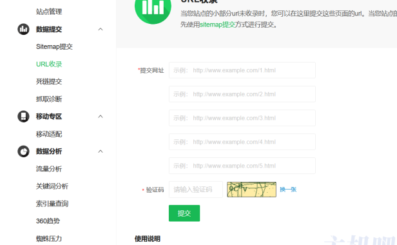Open 蜘蛛压力 in sidebar

49,239
